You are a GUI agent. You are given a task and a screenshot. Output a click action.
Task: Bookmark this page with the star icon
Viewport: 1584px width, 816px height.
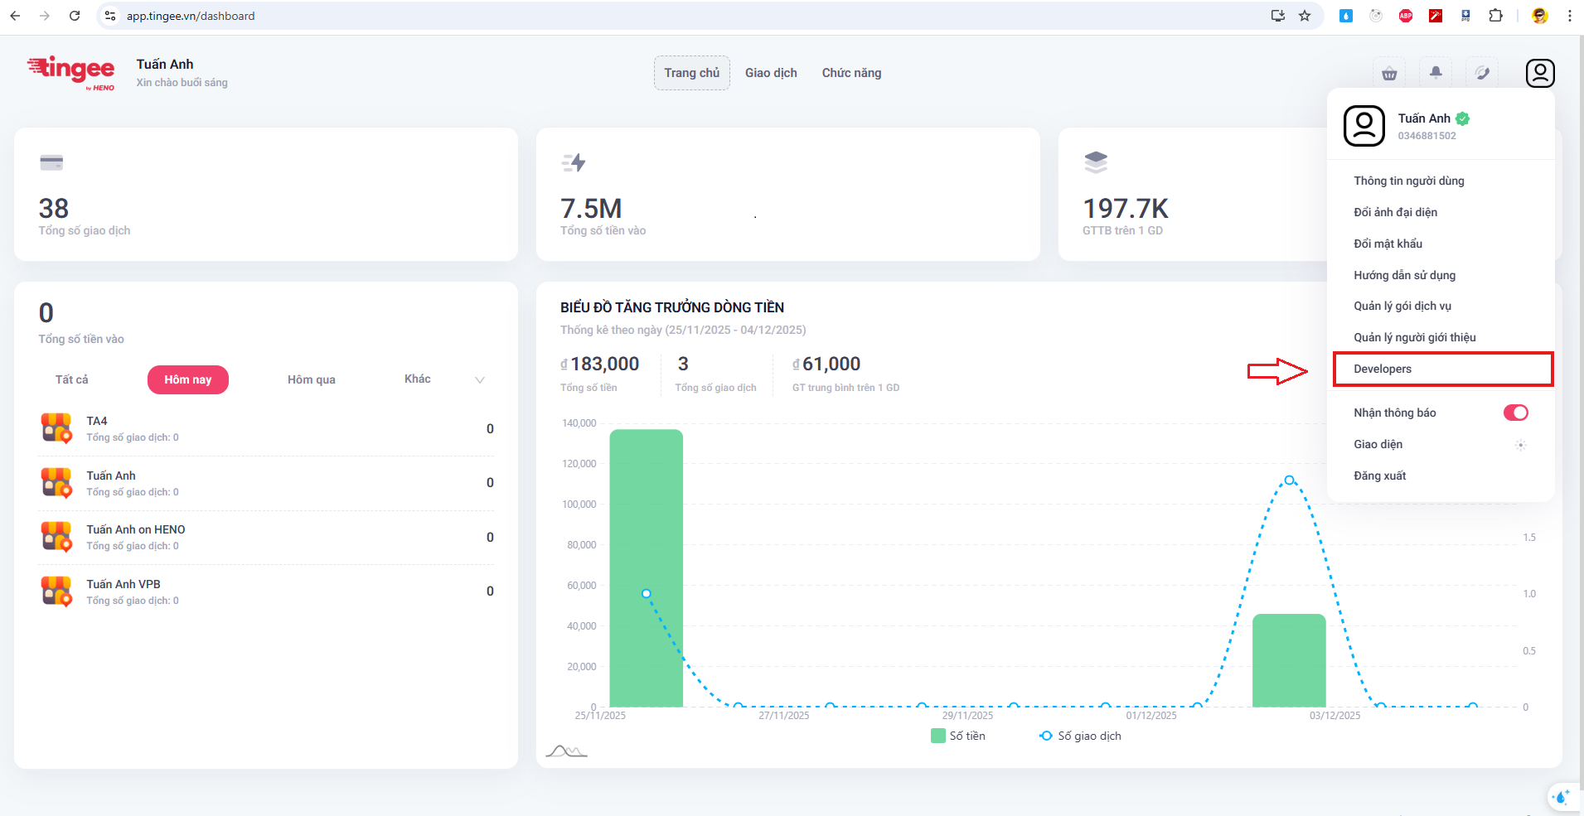1305,16
